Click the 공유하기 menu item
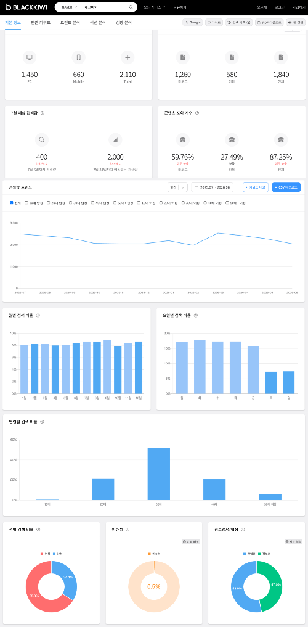The image size is (308, 627). pyautogui.click(x=180, y=7)
